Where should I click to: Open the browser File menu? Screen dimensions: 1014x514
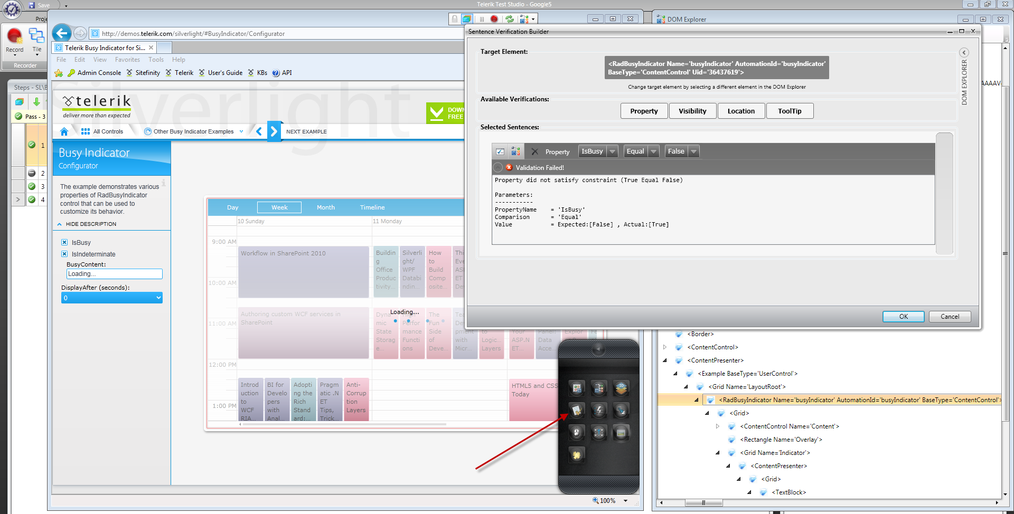(x=61, y=60)
